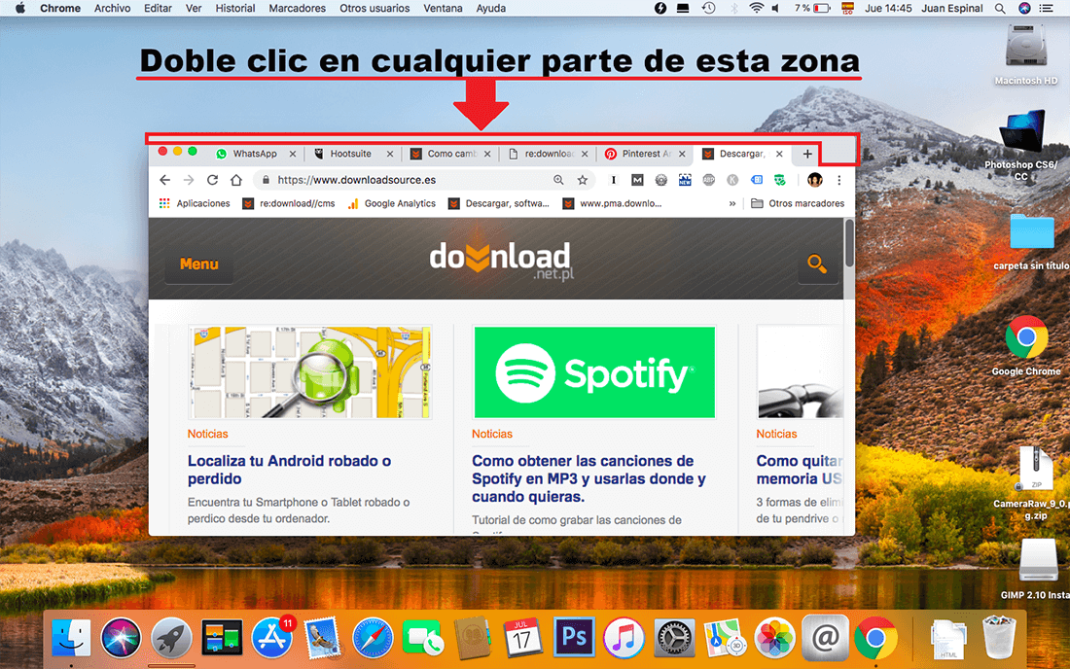The image size is (1070, 669).
Task: Click the forward navigation arrow
Action: (x=189, y=180)
